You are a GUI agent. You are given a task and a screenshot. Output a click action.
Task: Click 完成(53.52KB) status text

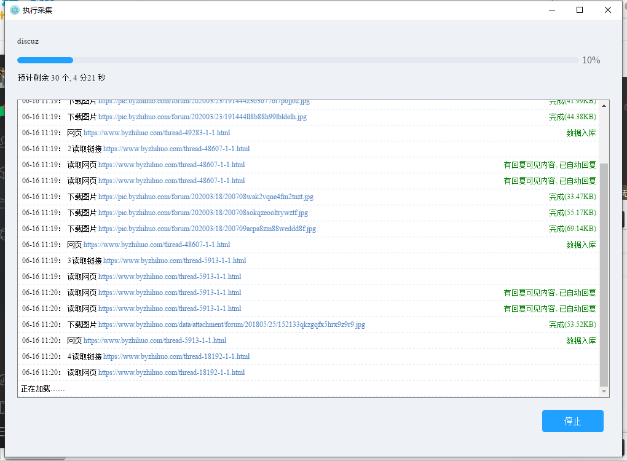[x=573, y=325]
